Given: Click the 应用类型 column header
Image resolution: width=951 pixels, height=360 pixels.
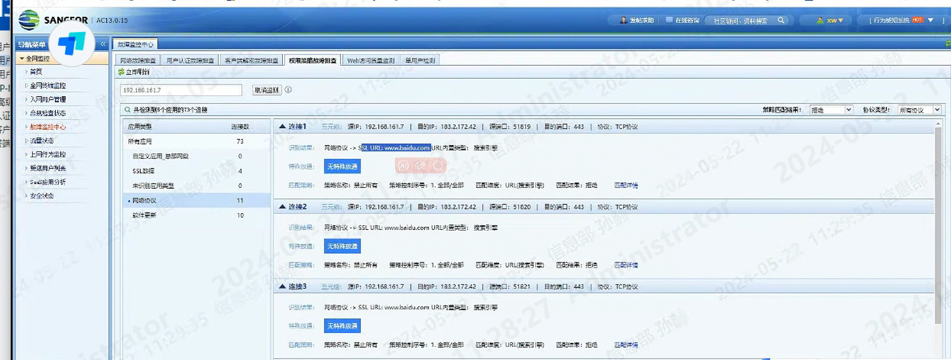Looking at the screenshot, I should pyautogui.click(x=140, y=126).
